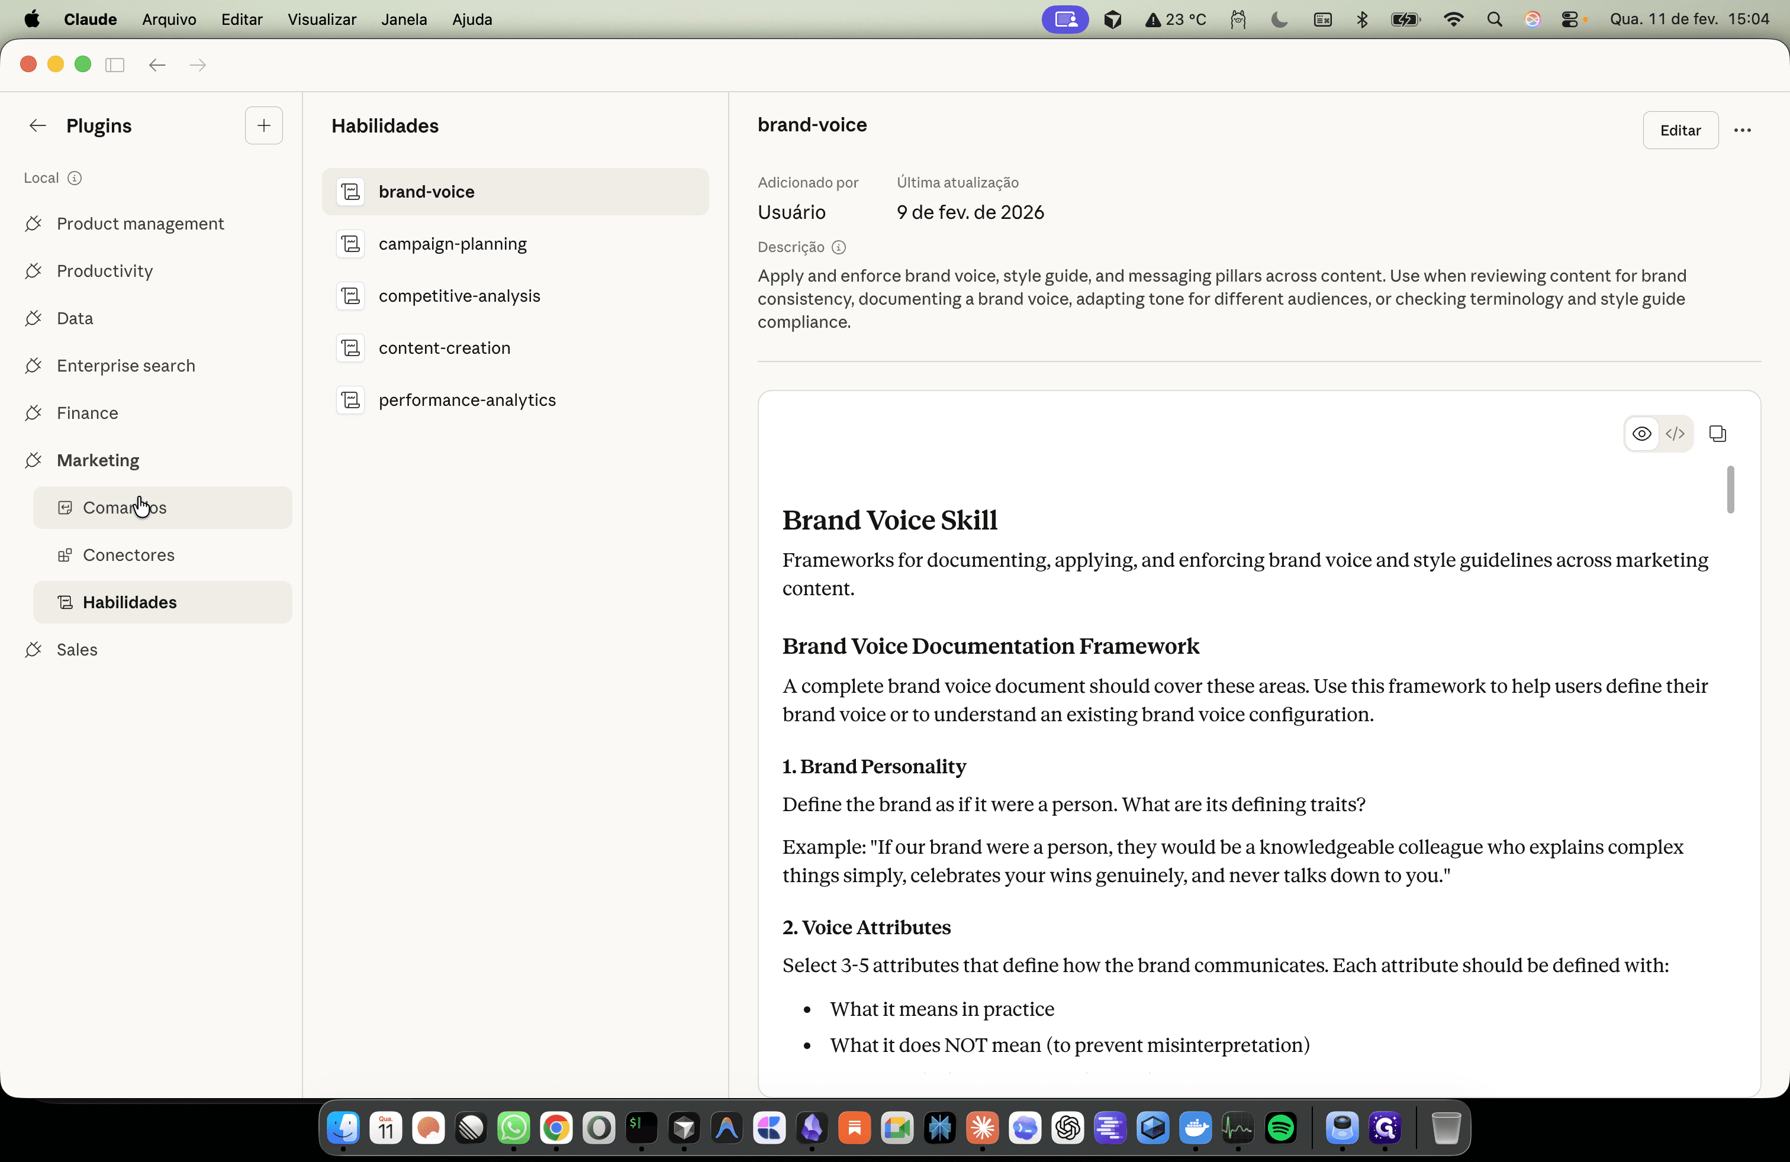This screenshot has height=1162, width=1790.
Task: Switch to rendered preview eye view
Action: [x=1642, y=434]
